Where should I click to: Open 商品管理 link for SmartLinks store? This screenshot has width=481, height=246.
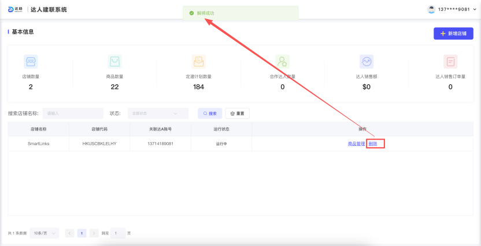click(x=356, y=143)
